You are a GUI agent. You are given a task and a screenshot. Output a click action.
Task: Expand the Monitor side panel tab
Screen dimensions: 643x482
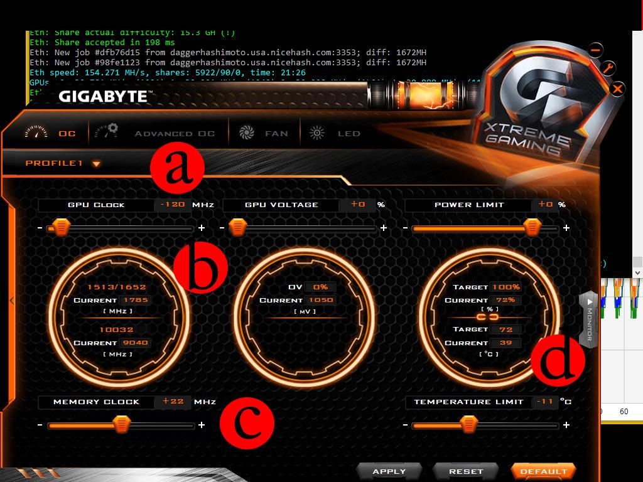tap(589, 319)
